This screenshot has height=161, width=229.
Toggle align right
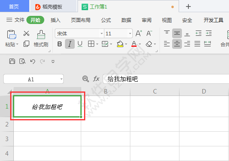tap(187, 44)
